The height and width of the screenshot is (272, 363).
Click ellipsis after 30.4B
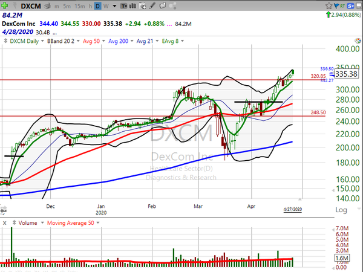coord(54,33)
